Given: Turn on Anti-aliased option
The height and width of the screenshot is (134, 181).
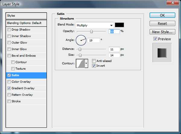Looking at the screenshot, I should click(94, 61).
